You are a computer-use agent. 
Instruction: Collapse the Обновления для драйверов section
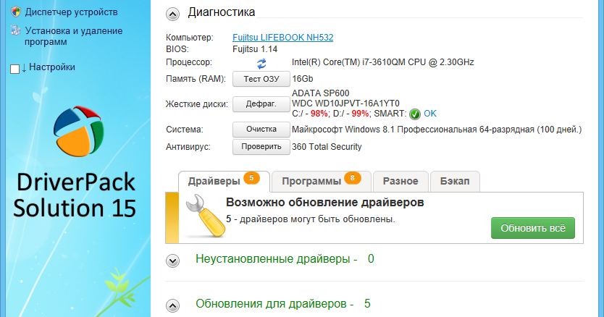[172, 306]
